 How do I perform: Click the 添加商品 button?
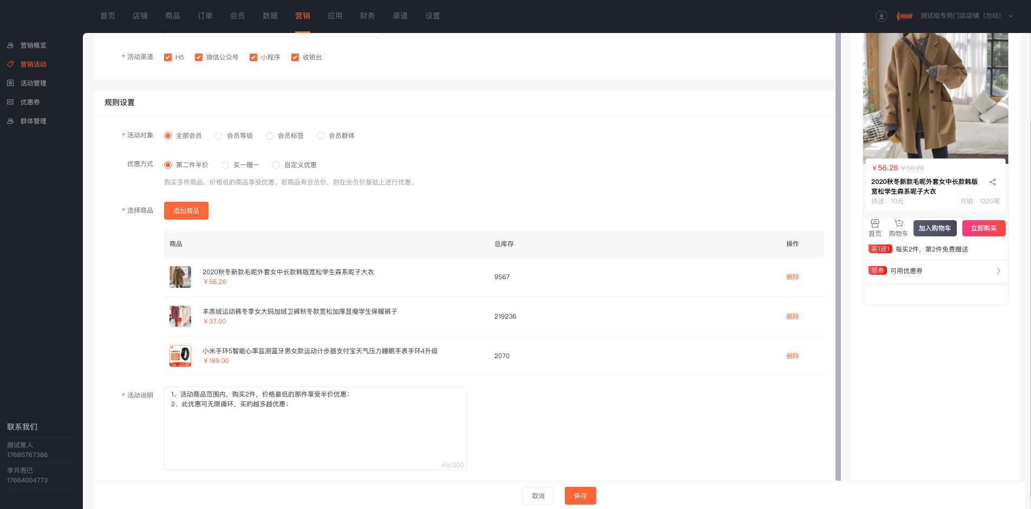click(x=186, y=211)
